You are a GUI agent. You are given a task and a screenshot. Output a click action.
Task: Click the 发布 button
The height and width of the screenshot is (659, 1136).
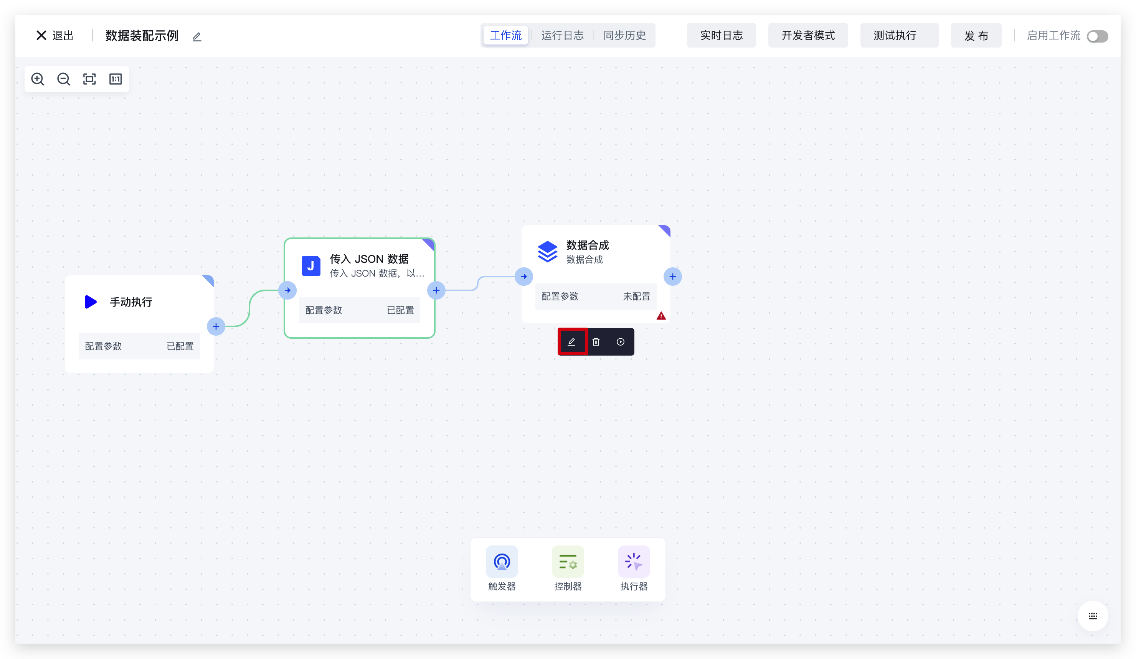point(976,36)
